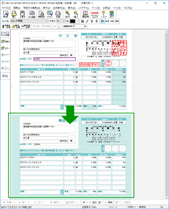
Task: Open the 商品台帳 icon
Action: coord(16,26)
